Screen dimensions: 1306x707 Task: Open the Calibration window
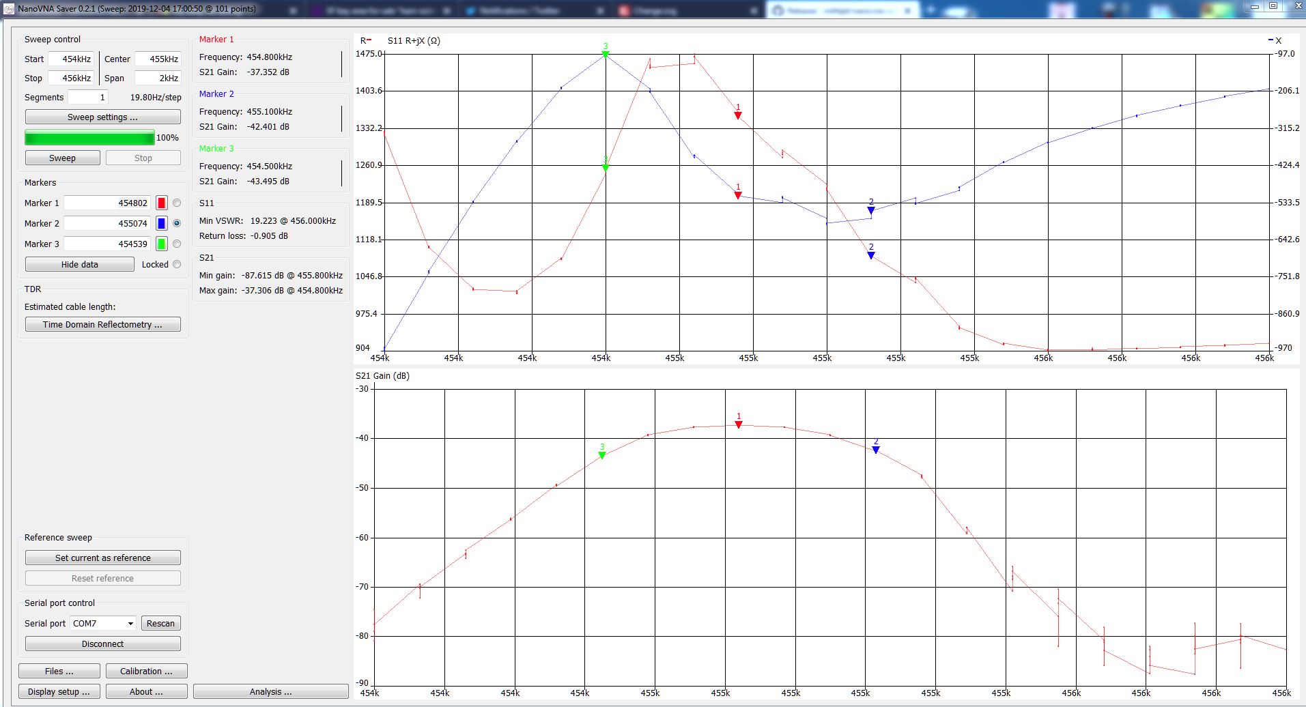(x=146, y=671)
